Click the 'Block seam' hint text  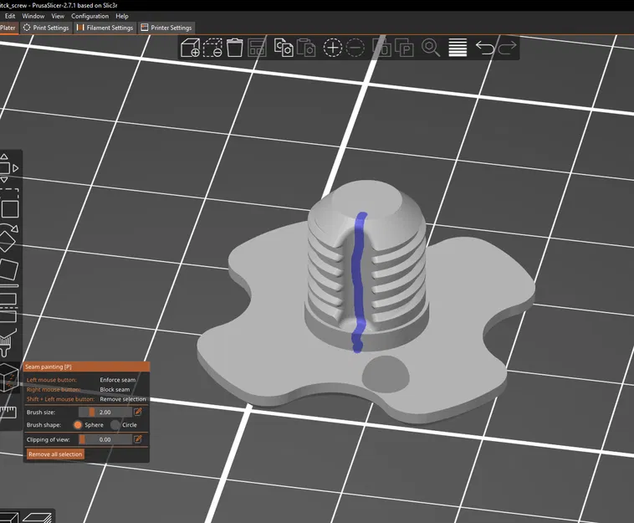pyautogui.click(x=115, y=389)
